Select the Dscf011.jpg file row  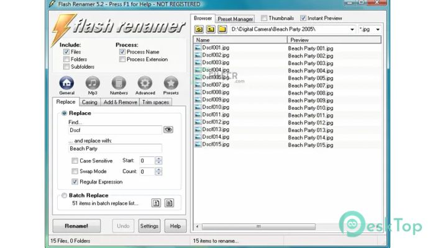(287, 115)
